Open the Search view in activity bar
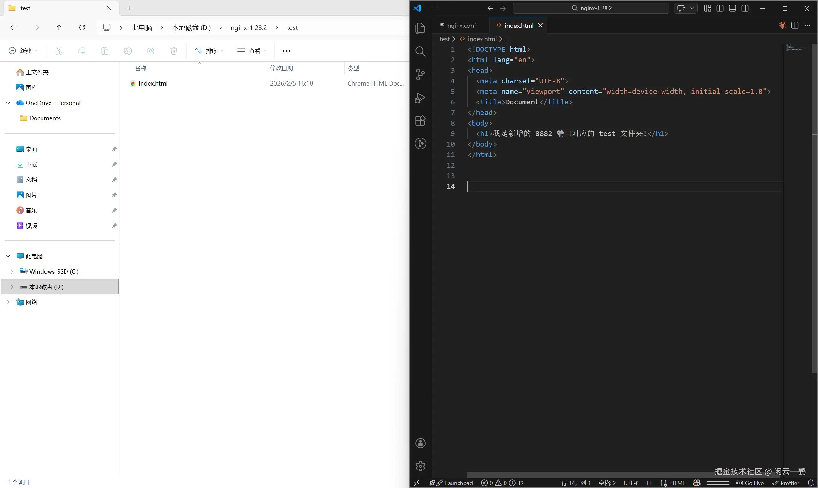This screenshot has width=818, height=488. click(420, 51)
